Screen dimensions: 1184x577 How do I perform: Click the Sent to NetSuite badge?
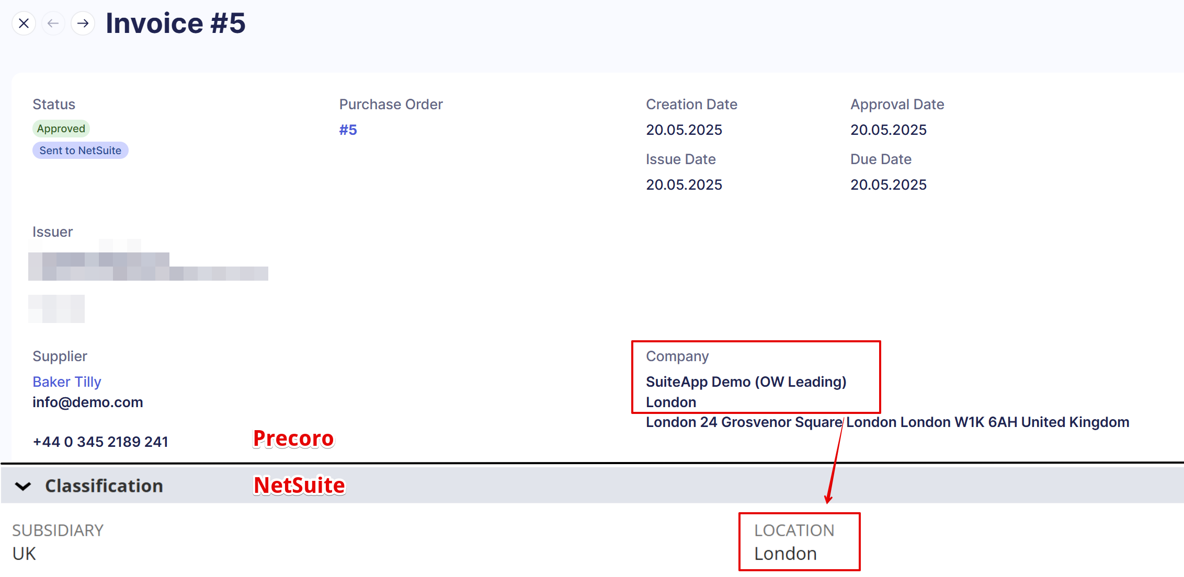coord(81,151)
